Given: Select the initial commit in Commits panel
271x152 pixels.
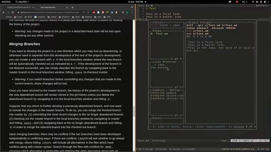Looking at the screenshot, I should click(x=167, y=98).
